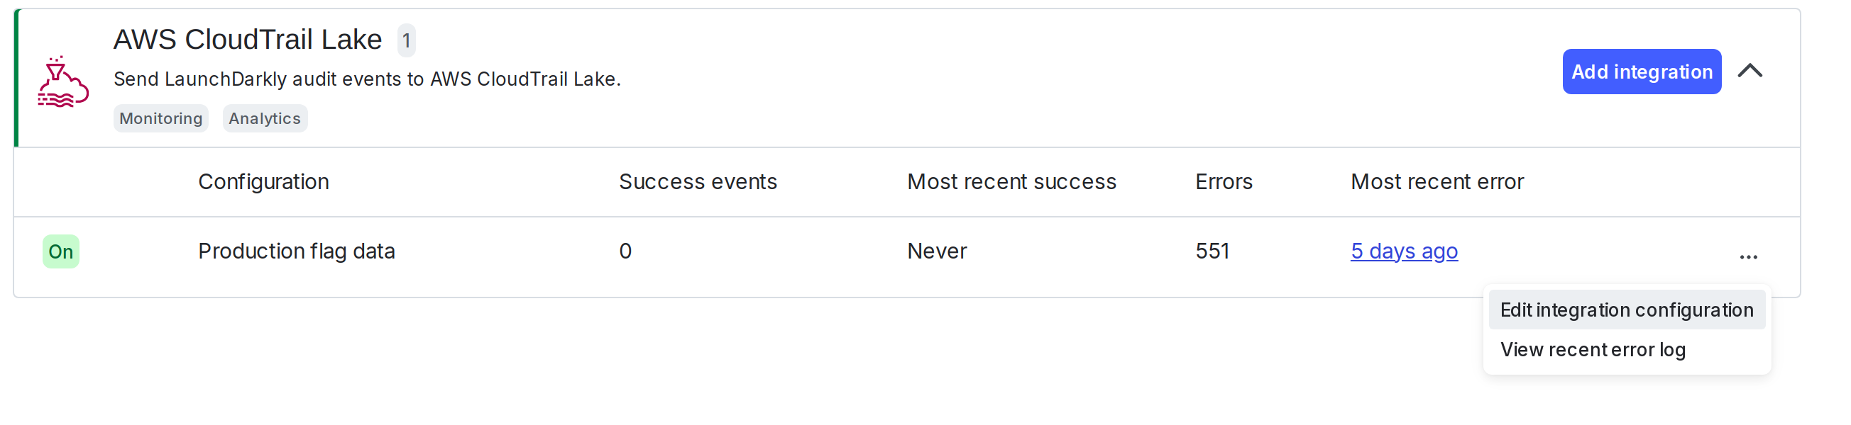
Task: Open the 5 days ago error link
Action: (x=1404, y=251)
